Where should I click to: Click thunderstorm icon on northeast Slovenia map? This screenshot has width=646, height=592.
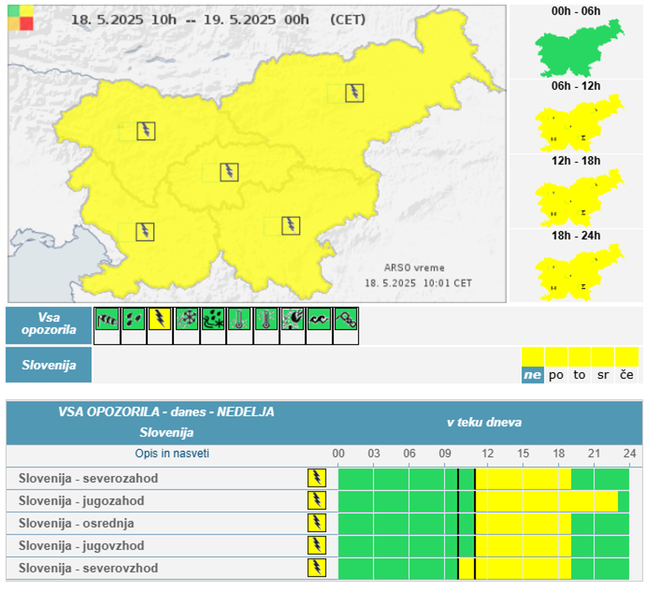354,93
